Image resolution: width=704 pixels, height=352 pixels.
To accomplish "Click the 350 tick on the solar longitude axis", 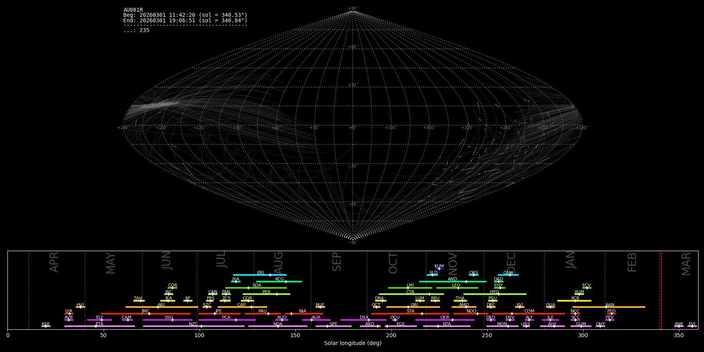I will (679, 335).
